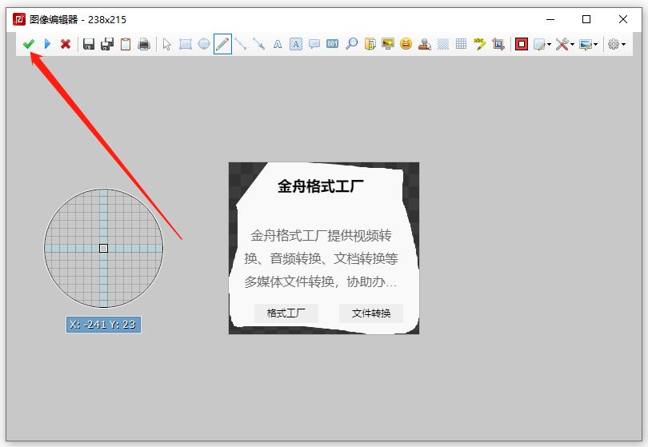Open the gear settings dropdown

click(x=617, y=44)
